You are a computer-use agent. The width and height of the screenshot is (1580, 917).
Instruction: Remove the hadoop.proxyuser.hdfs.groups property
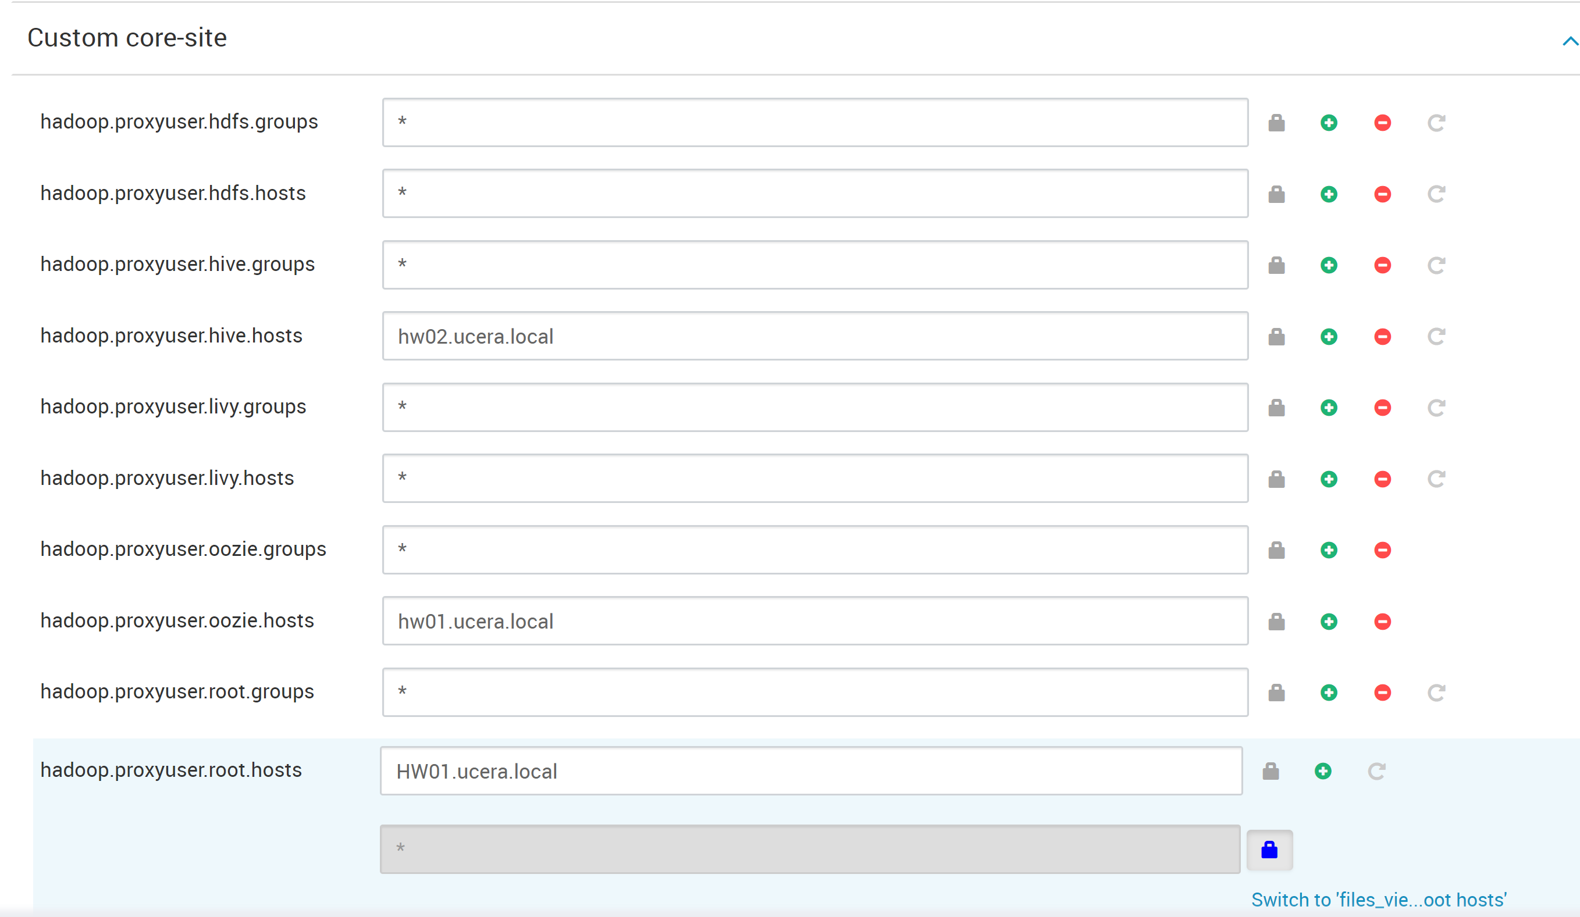[1382, 123]
